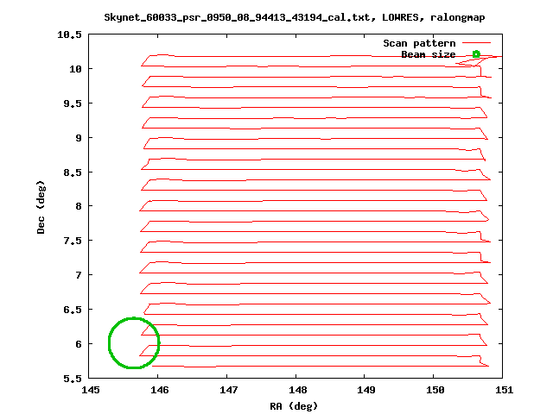
Task: Click the y-axis tick label "10.5"
Action: (69, 34)
